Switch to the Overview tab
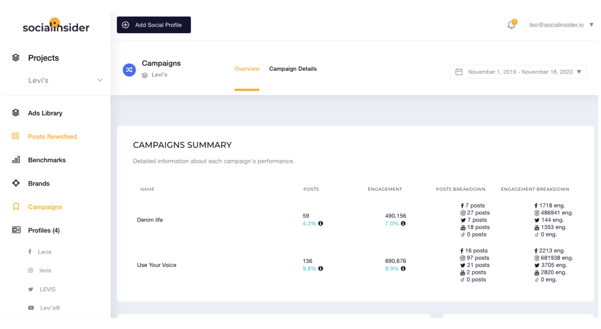601x329 pixels. [x=247, y=69]
